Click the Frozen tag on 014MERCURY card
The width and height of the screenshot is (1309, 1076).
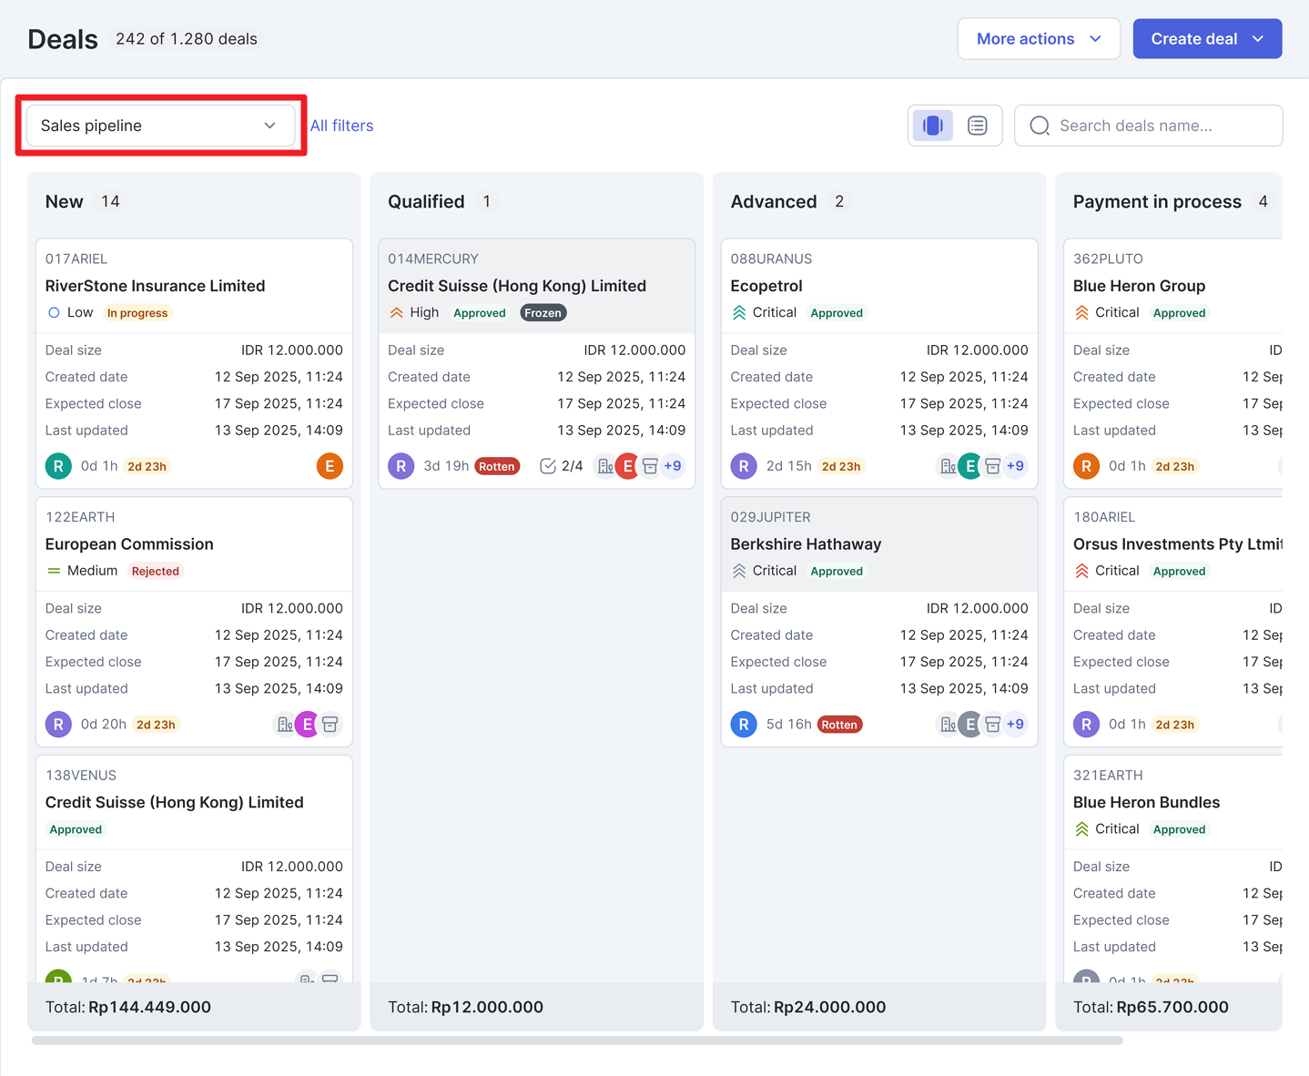click(x=543, y=313)
